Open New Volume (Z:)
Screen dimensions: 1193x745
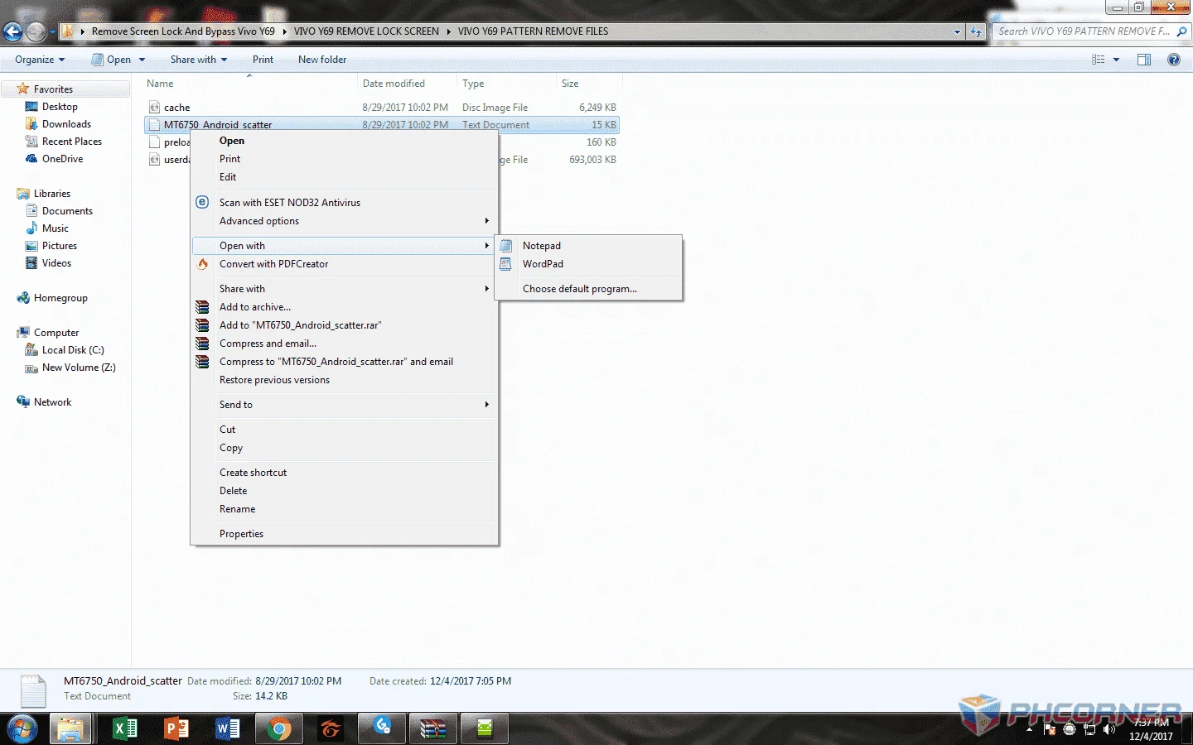point(79,368)
